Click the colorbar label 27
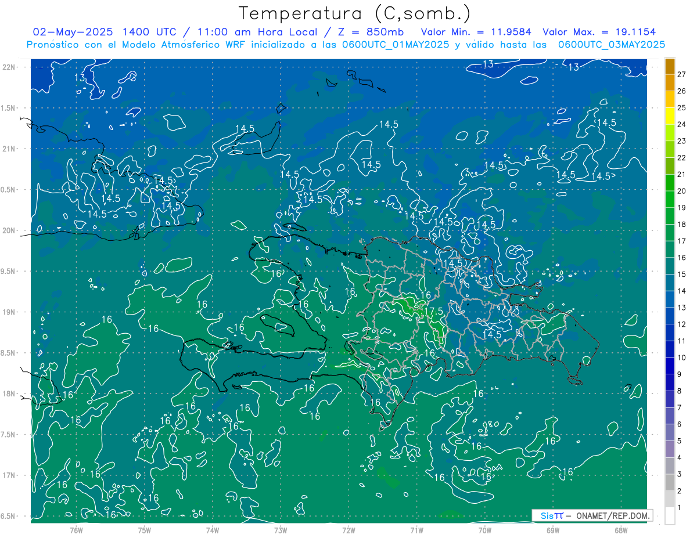Viewport: 697px width, 538px height. [x=681, y=74]
